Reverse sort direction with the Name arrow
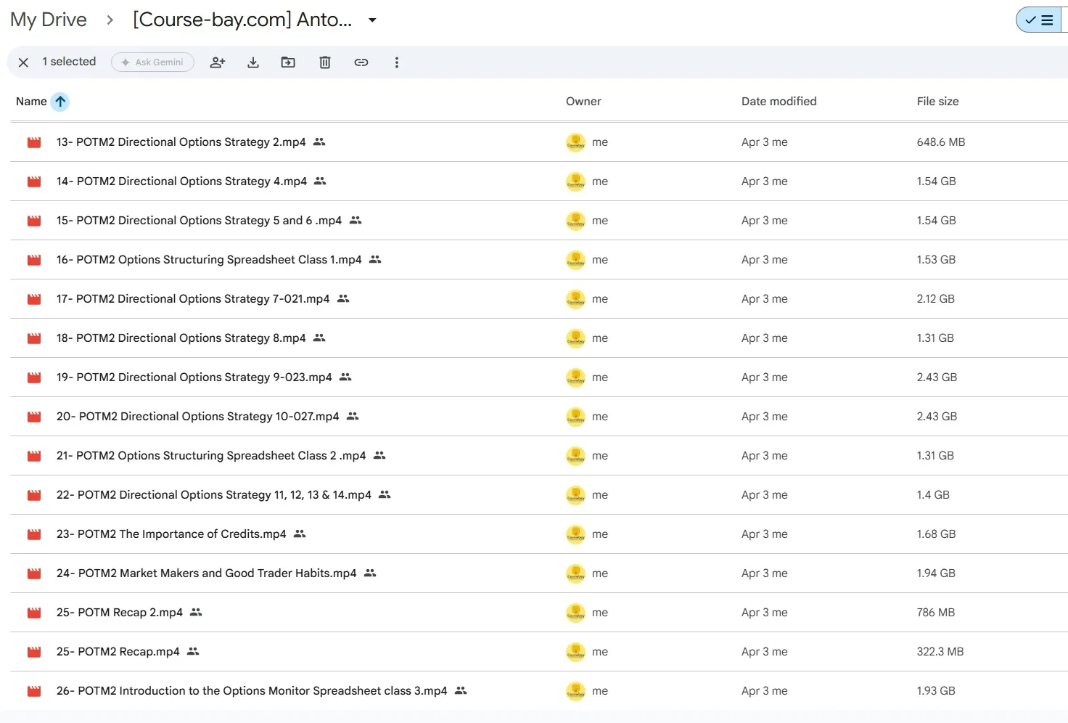1068x723 pixels. (x=60, y=102)
